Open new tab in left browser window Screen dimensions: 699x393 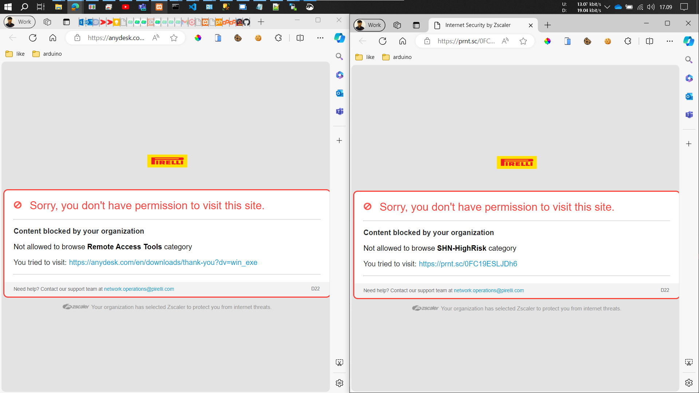(x=261, y=22)
